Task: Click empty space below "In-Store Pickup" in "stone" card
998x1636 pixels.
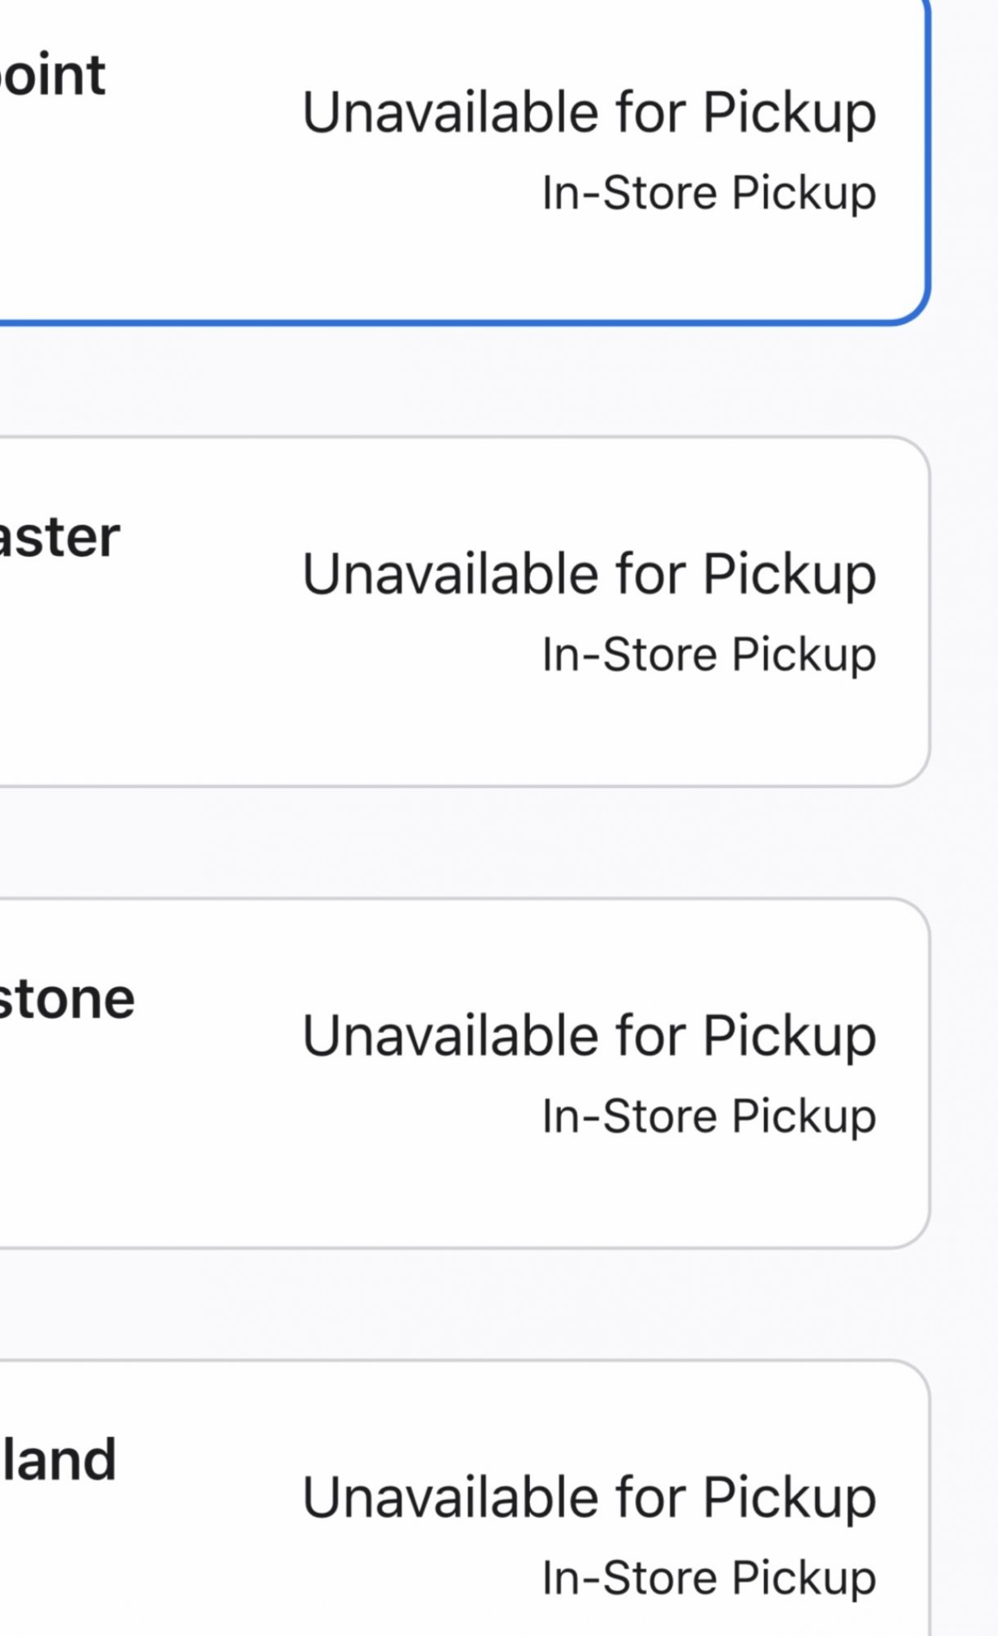Action: 708,1190
